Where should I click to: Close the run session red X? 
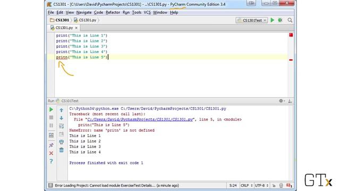pos(51,153)
